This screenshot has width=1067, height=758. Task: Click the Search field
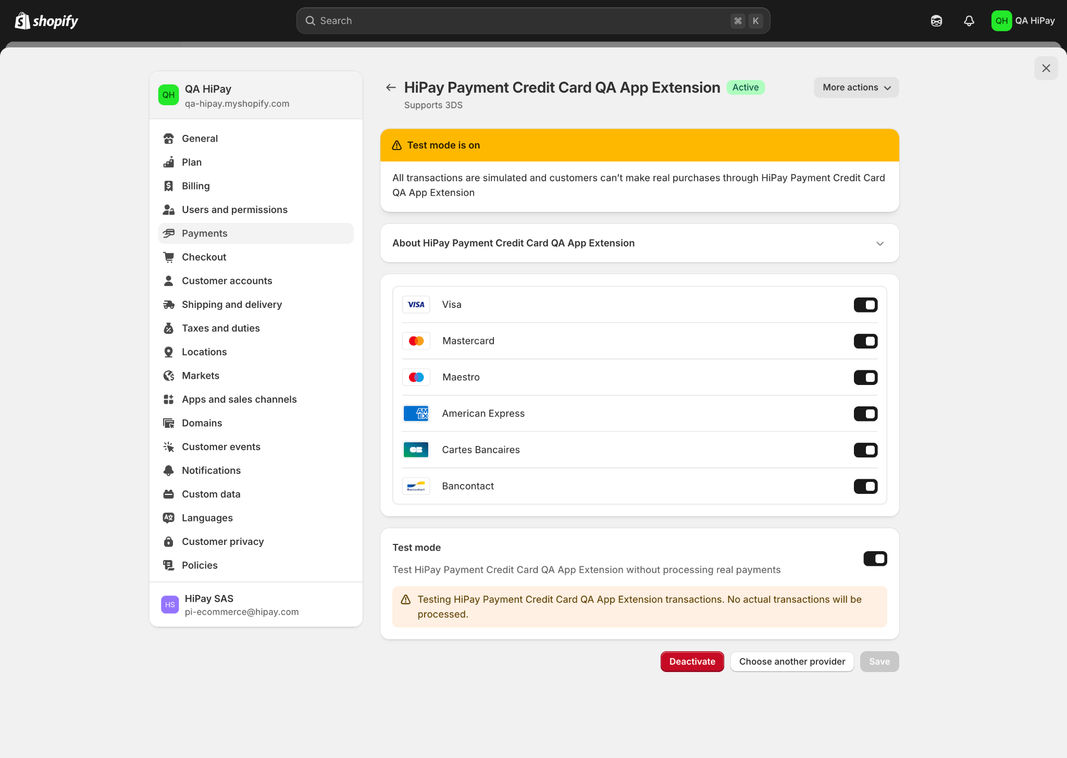(x=533, y=21)
